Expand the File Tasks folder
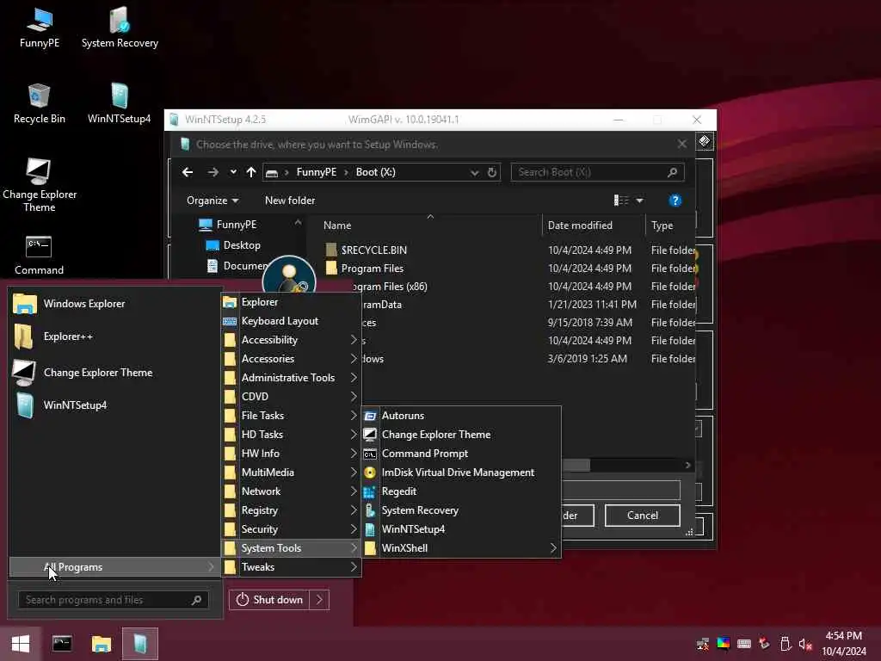Viewport: 881px width, 661px height. [x=291, y=416]
